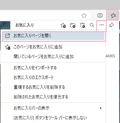Viewport: 120px width, 123px height.
Task: Click the add-this-page-to-favorites star icon in panel header
Action: pyautogui.click(x=63, y=25)
